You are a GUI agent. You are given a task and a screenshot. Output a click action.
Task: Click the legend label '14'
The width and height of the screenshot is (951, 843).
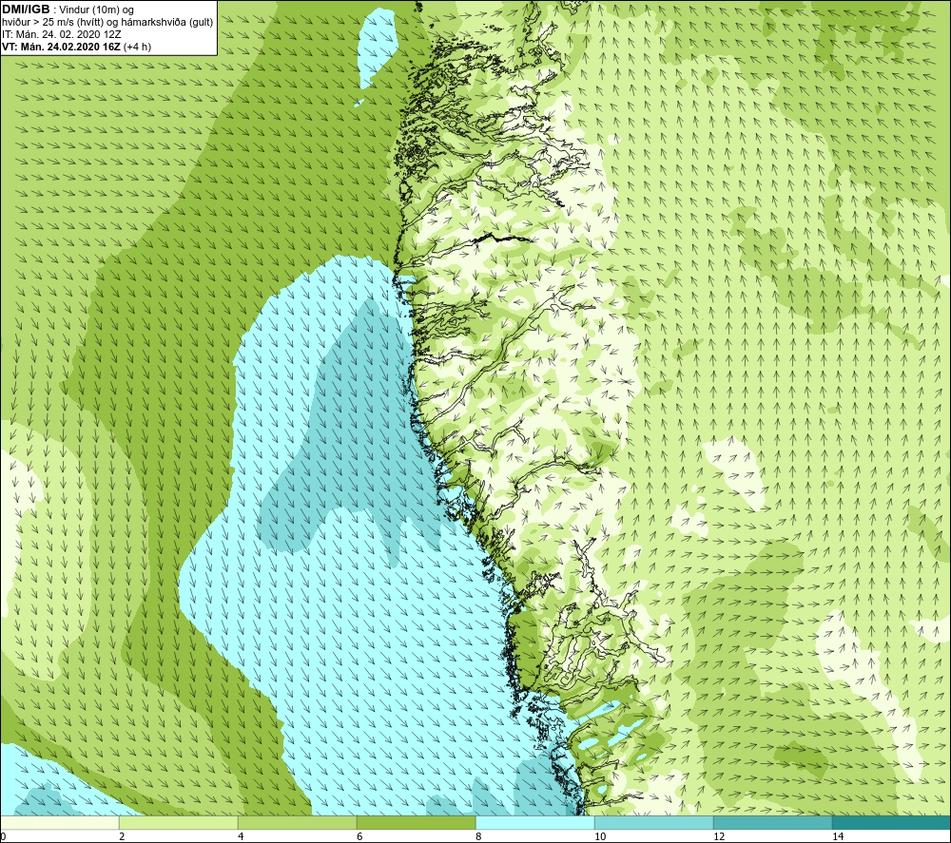(838, 836)
